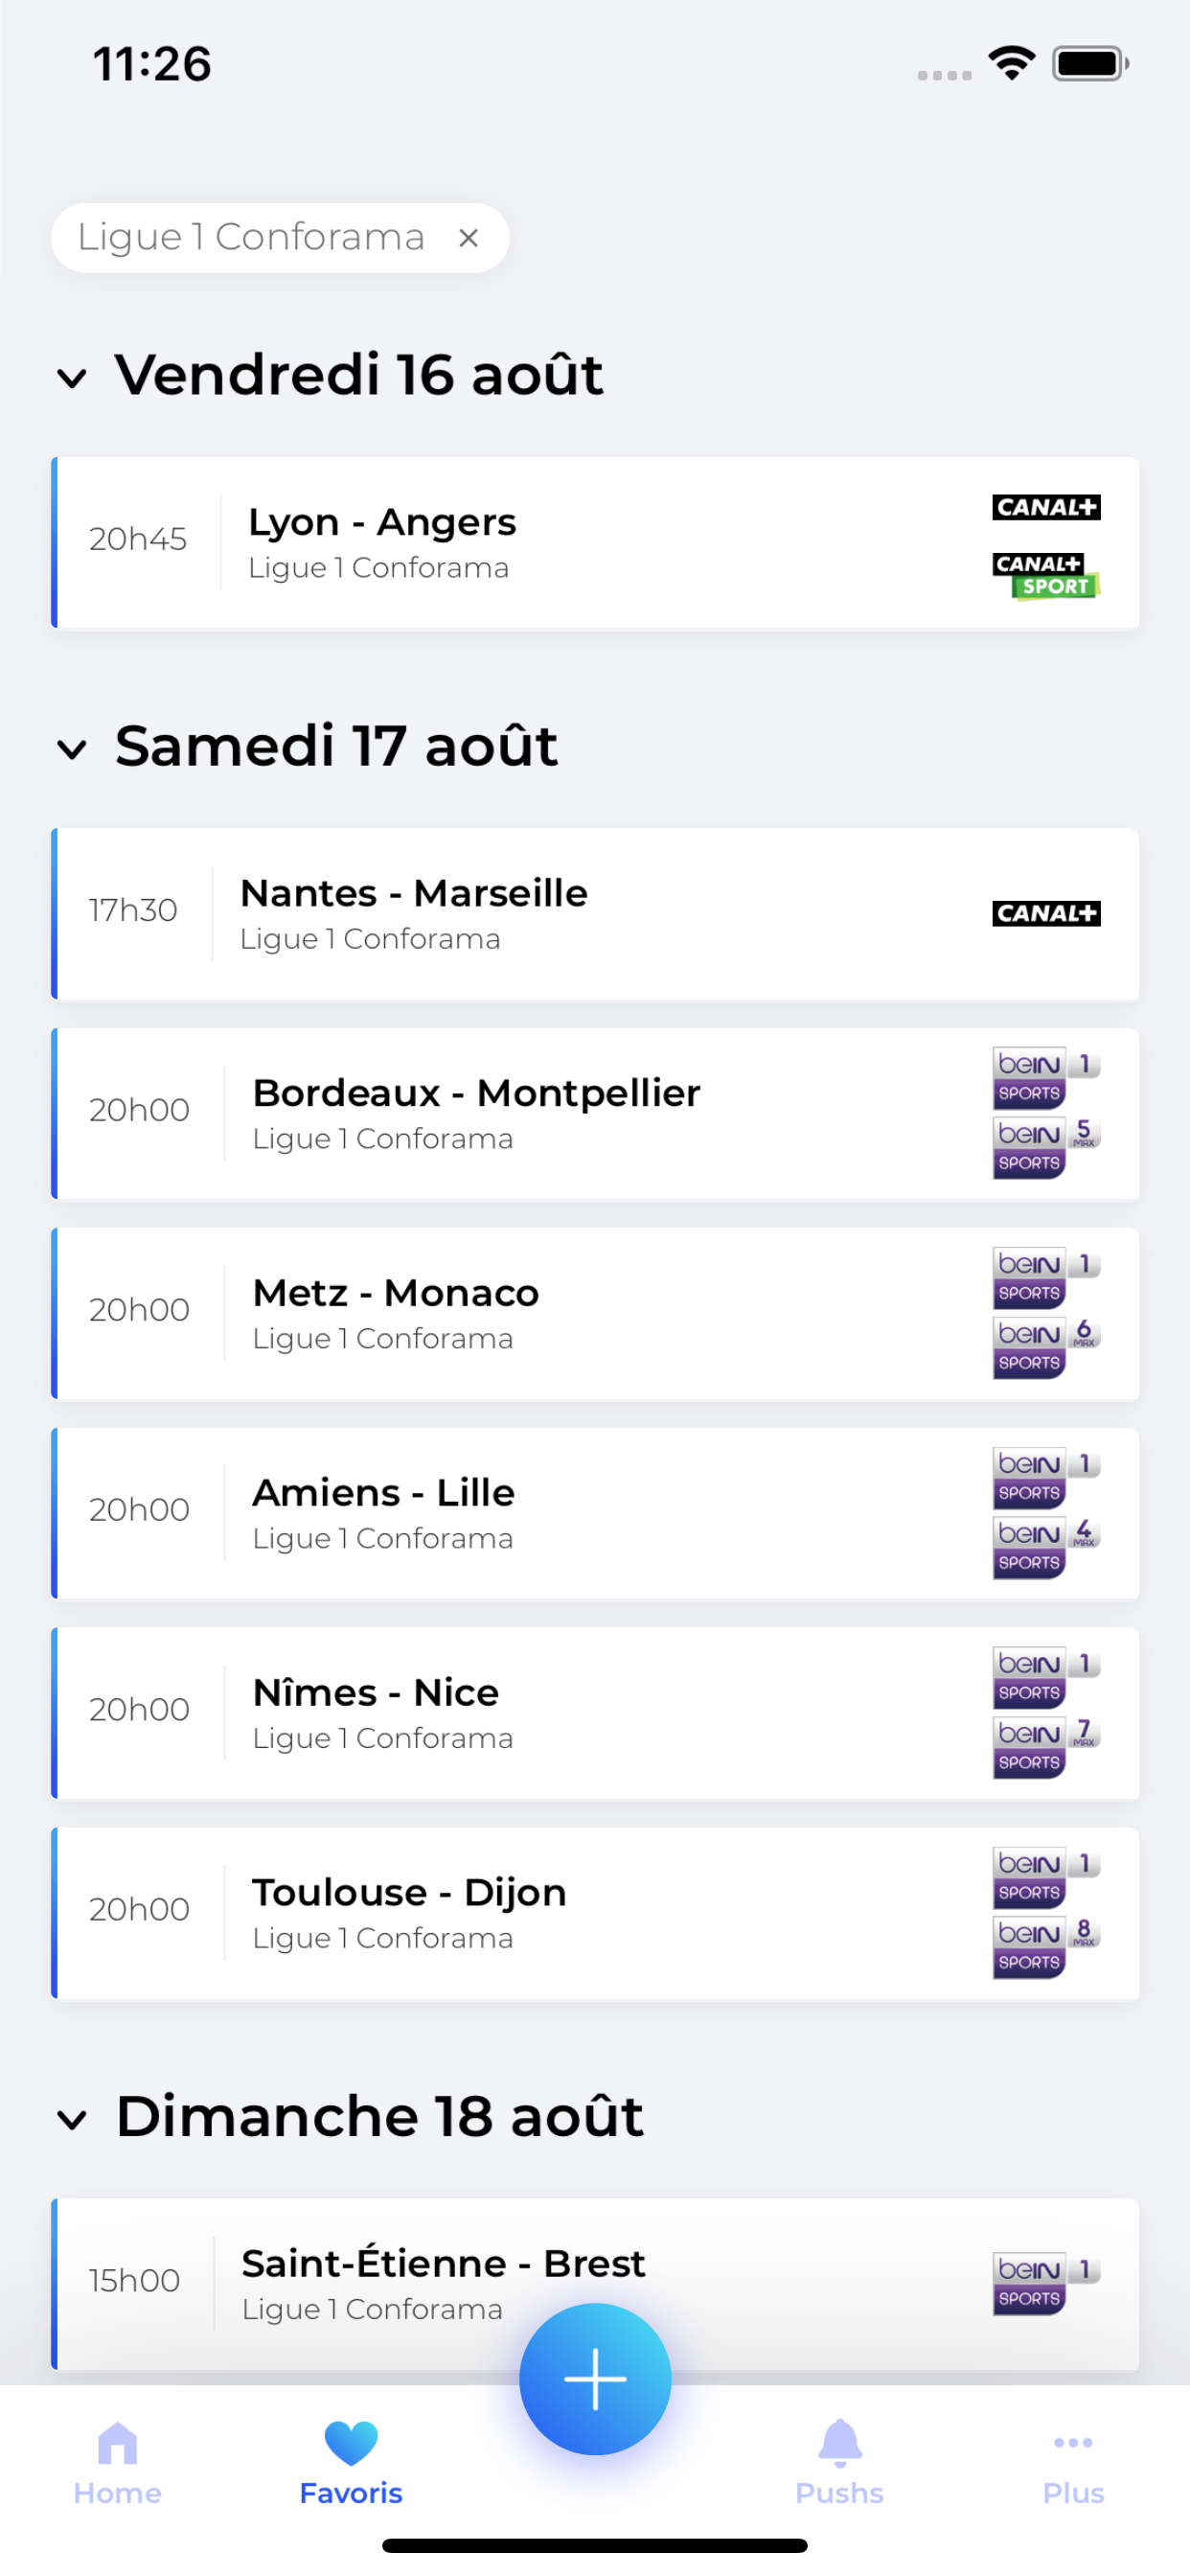The height and width of the screenshot is (2576, 1190).
Task: Open the Home tab
Action: tap(117, 2462)
